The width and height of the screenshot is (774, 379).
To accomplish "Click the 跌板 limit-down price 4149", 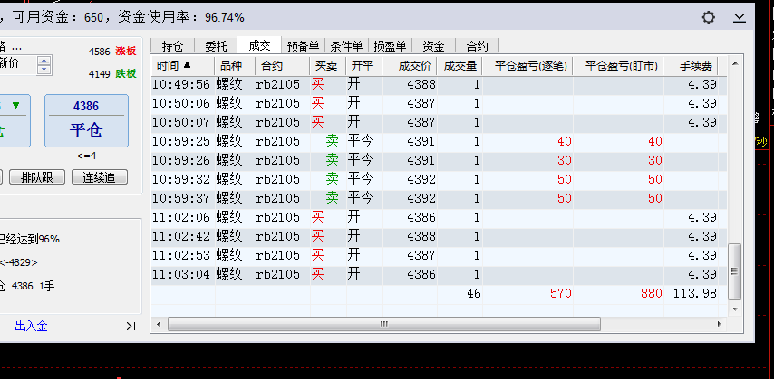I will click(99, 74).
